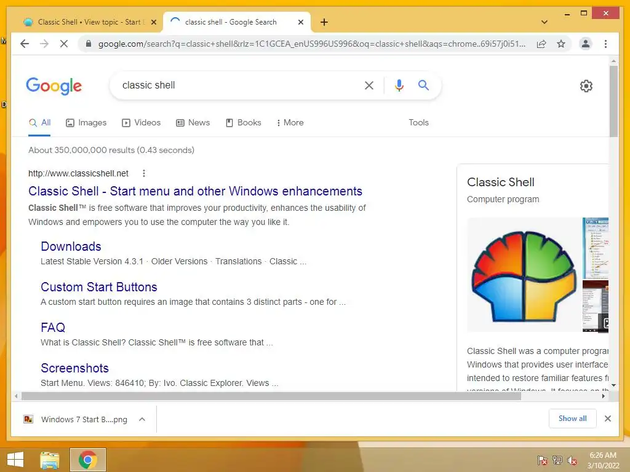630x472 pixels.
Task: Click the address bar URL
Action: [312, 44]
